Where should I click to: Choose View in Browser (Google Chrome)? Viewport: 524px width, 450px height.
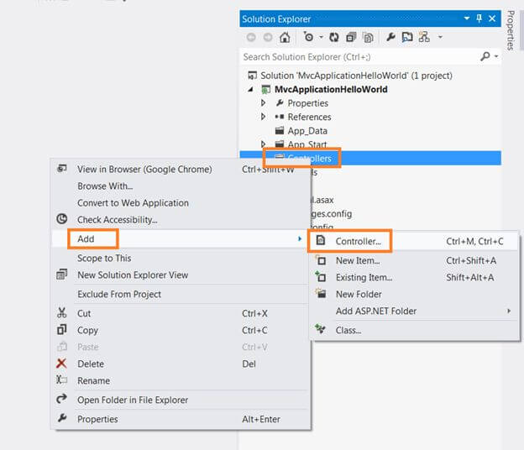[181, 170]
